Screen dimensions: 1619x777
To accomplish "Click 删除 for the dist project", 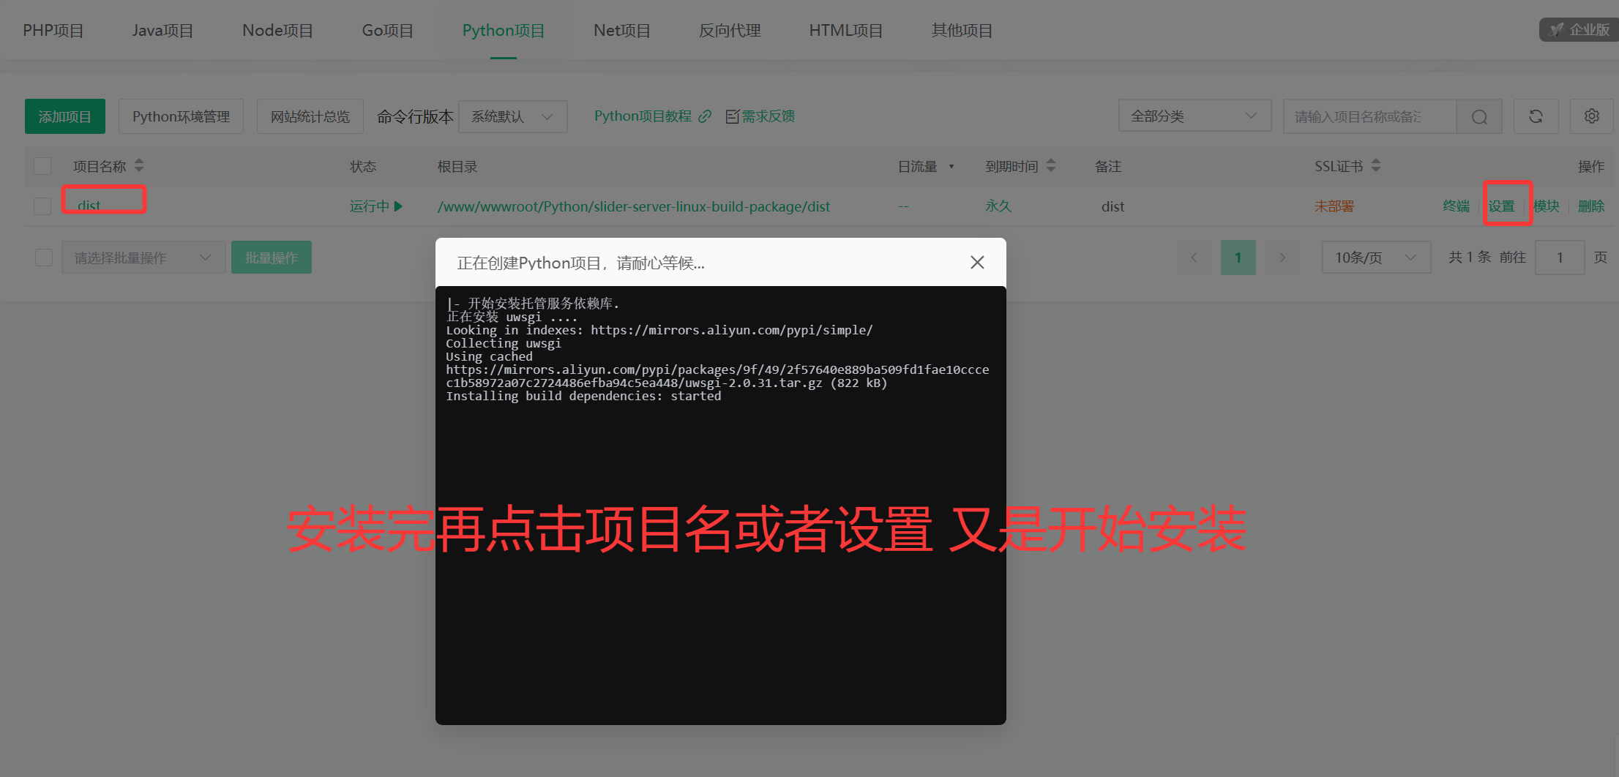I will (1591, 206).
